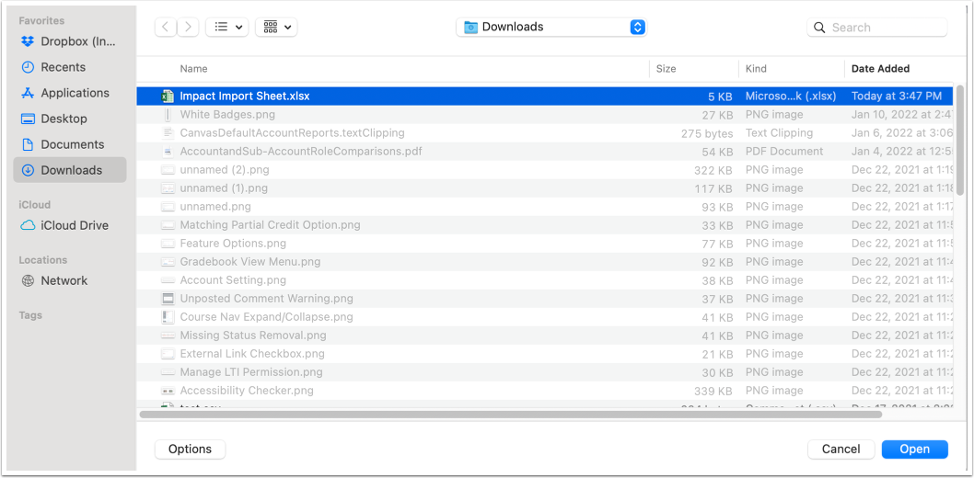Click the Unposted Comment Warning.png thumbnail icon
The width and height of the screenshot is (974, 478).
coord(168,299)
